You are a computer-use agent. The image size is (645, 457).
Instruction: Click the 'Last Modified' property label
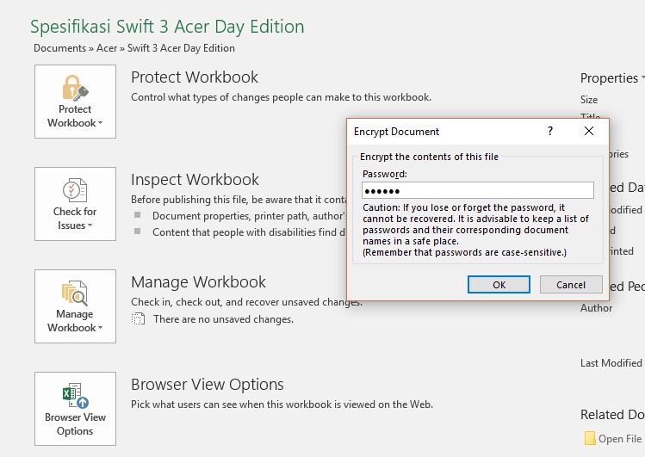coord(611,363)
